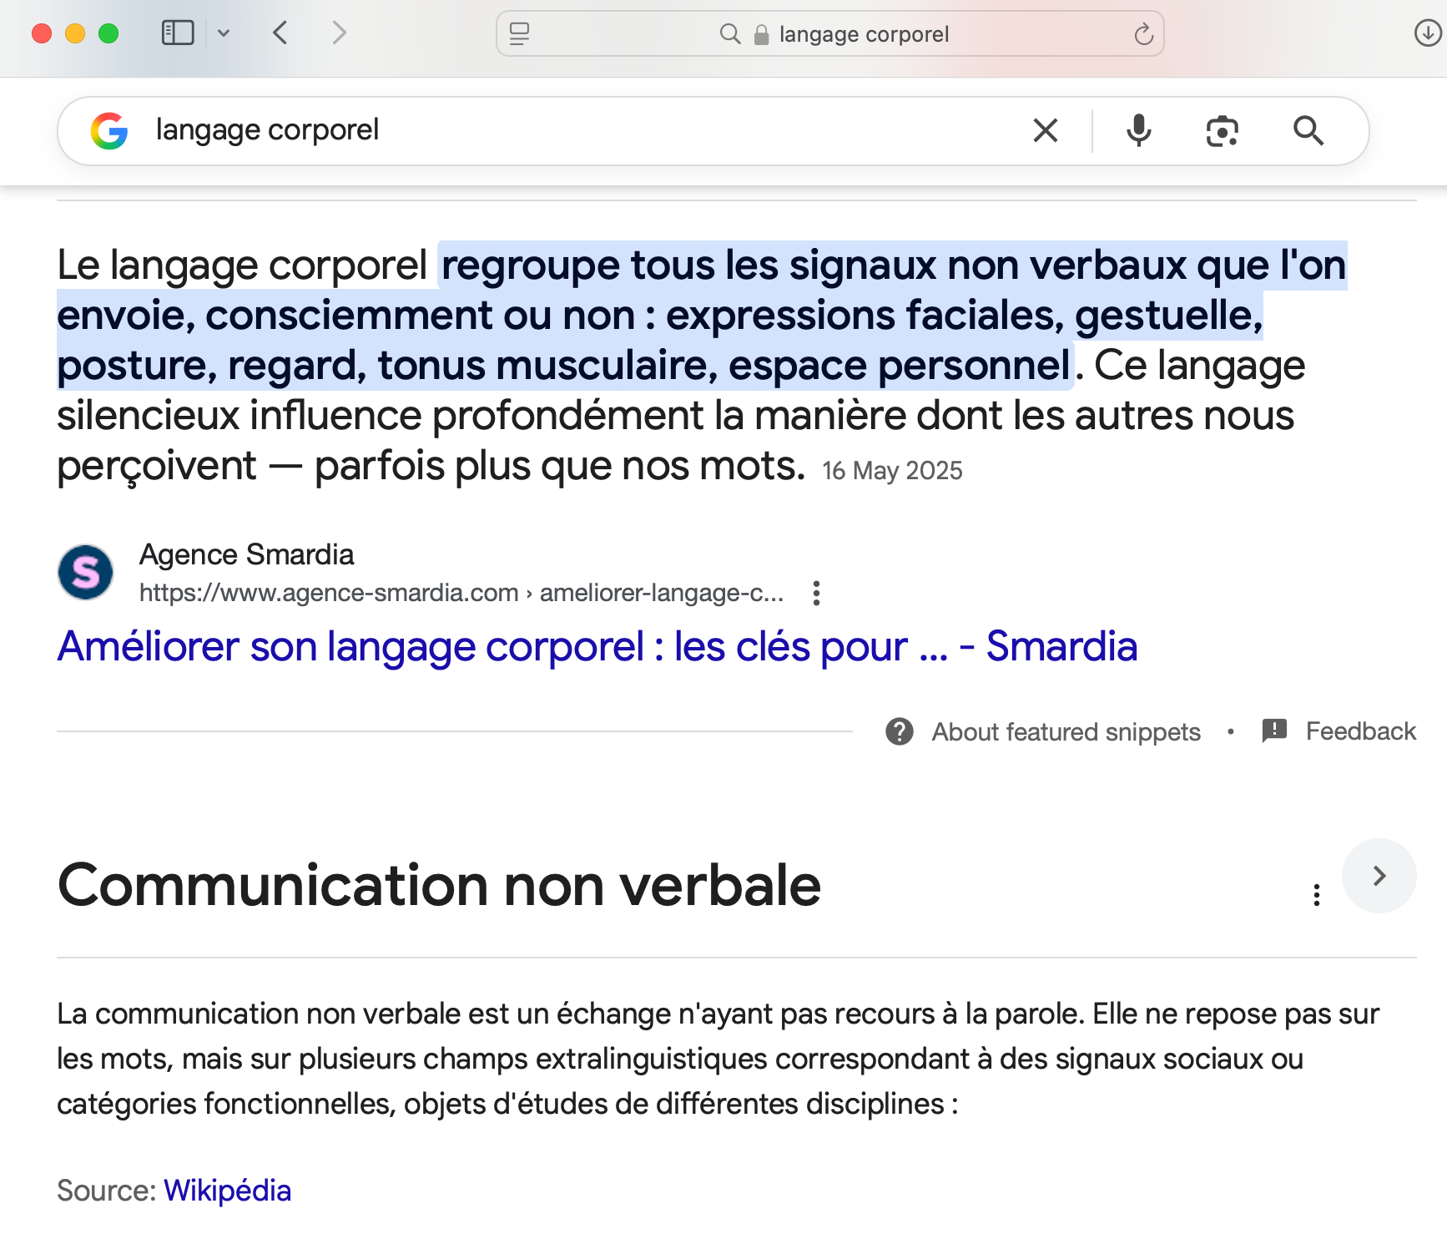
Task: Show Safari downloads
Action: (x=1427, y=33)
